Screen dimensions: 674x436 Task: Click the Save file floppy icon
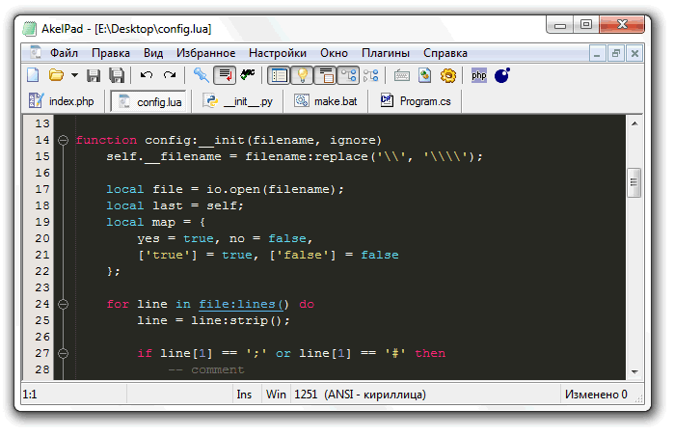[x=94, y=75]
